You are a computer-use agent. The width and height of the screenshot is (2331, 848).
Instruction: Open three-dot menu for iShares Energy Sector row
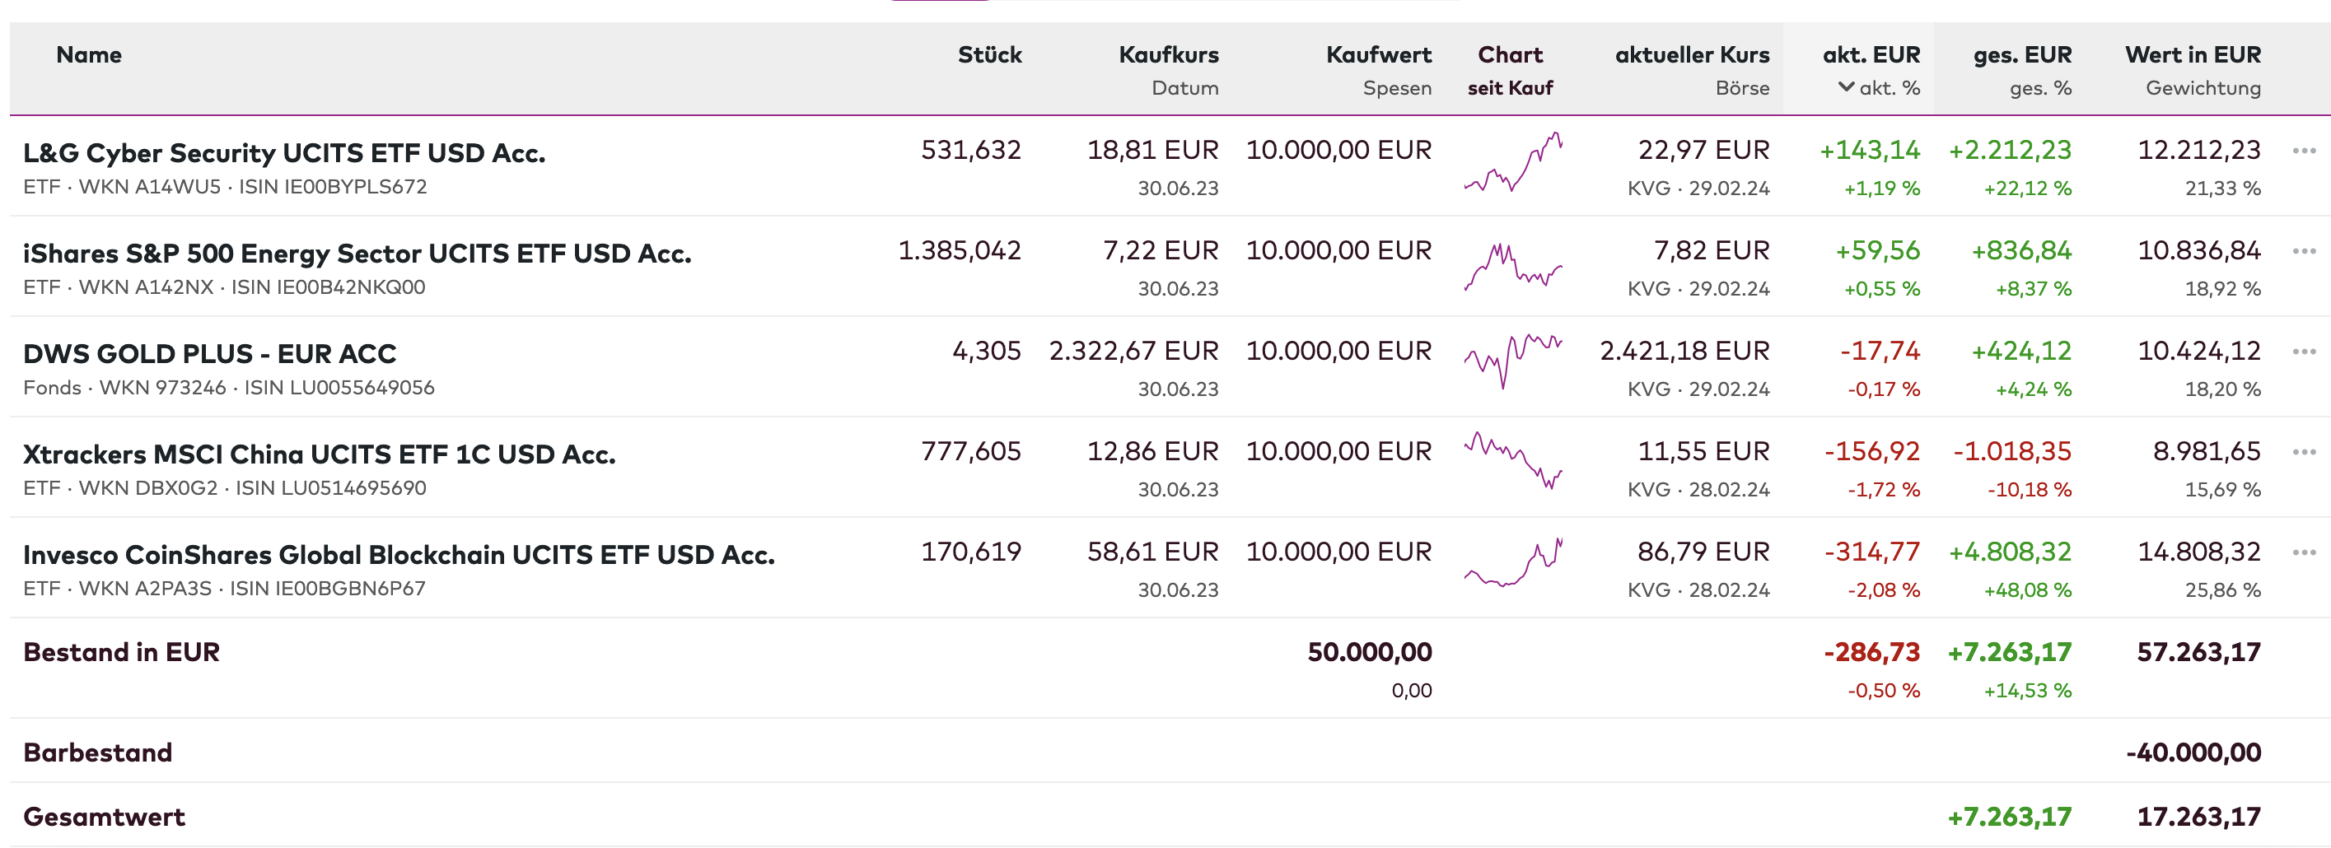pos(2303,251)
